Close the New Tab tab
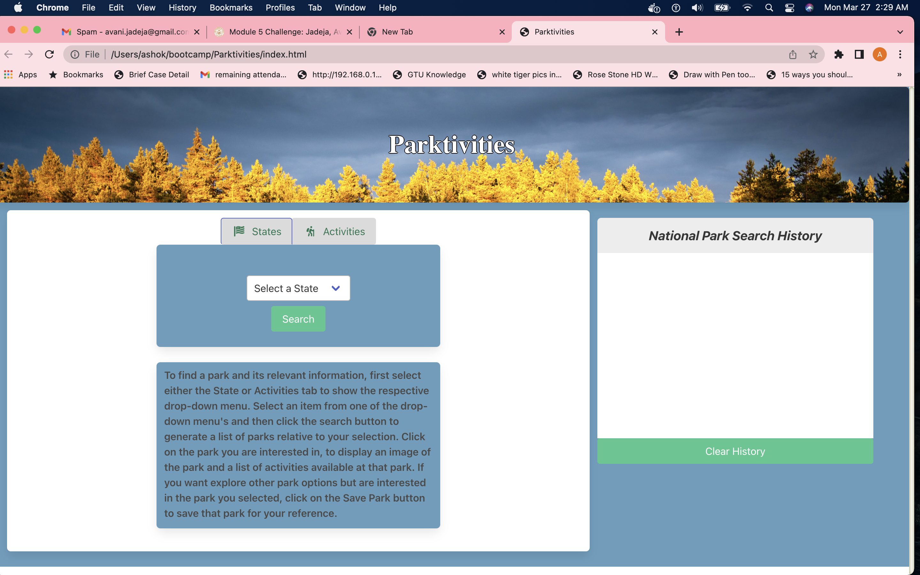The height and width of the screenshot is (575, 920). click(502, 32)
